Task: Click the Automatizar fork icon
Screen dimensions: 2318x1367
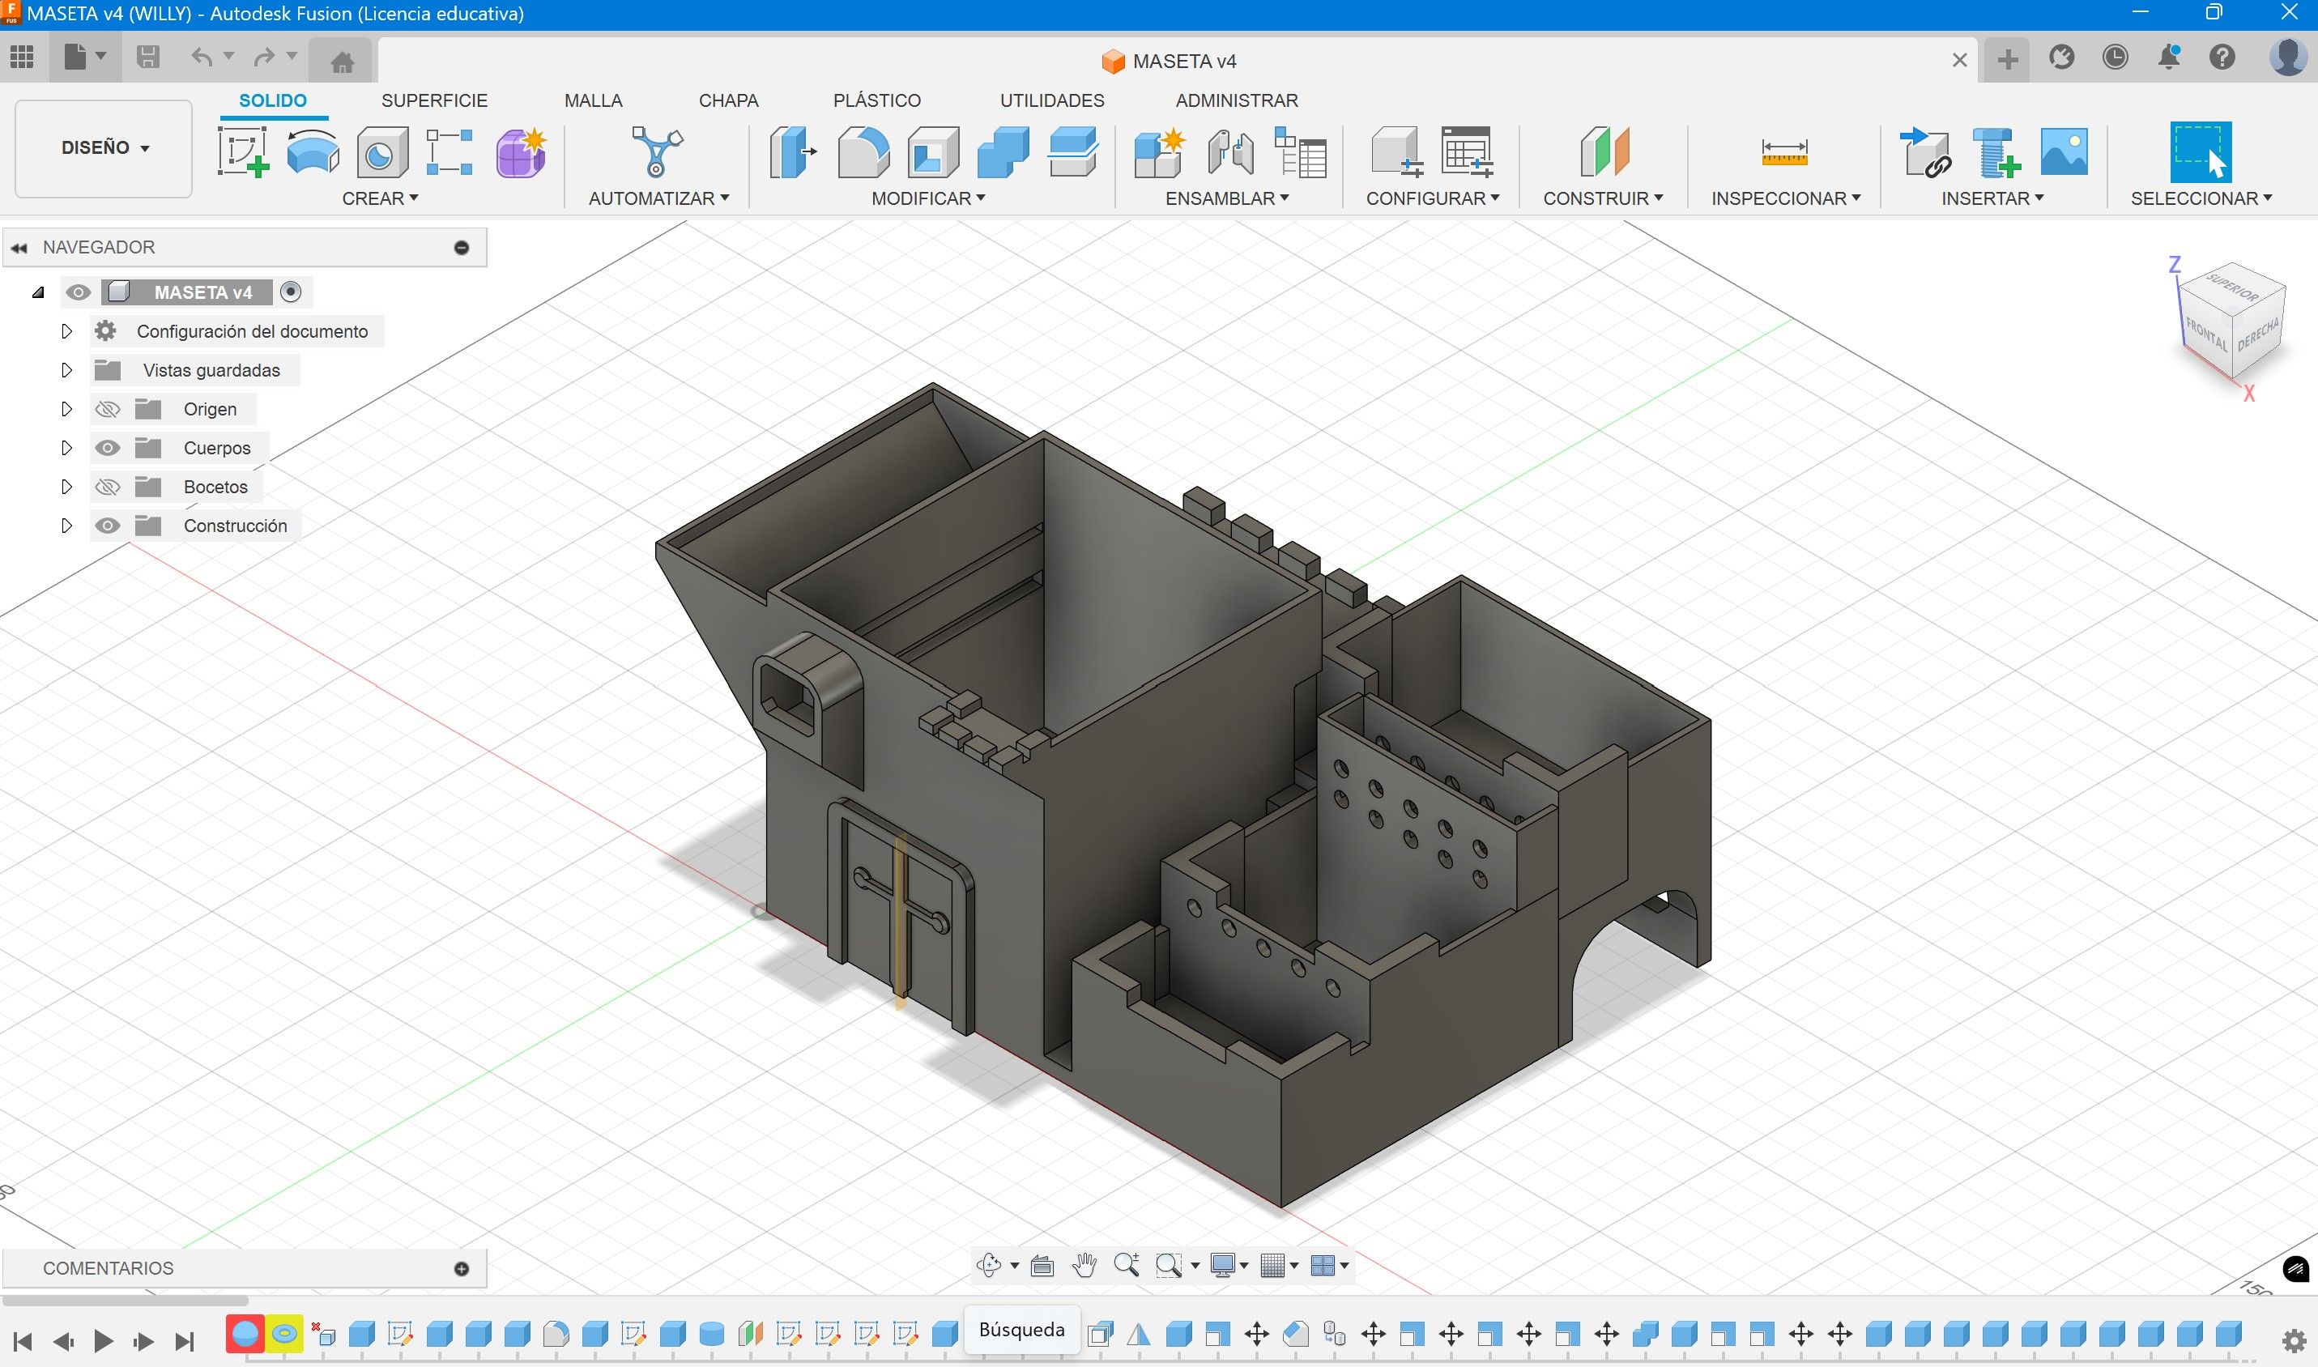Action: (657, 152)
